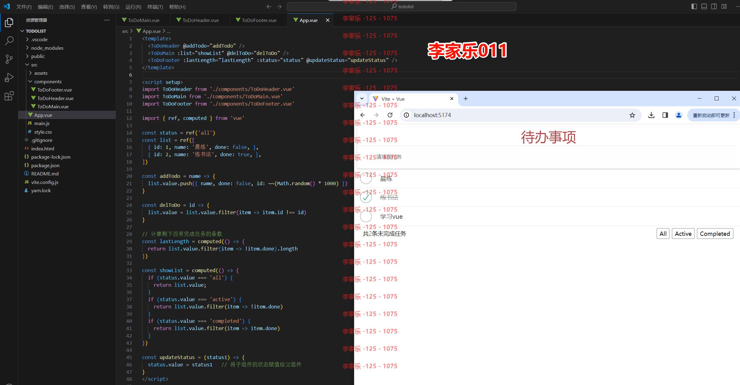Toggle bottom panel layout icon
This screenshot has width=740, height=385.
tap(704, 6)
